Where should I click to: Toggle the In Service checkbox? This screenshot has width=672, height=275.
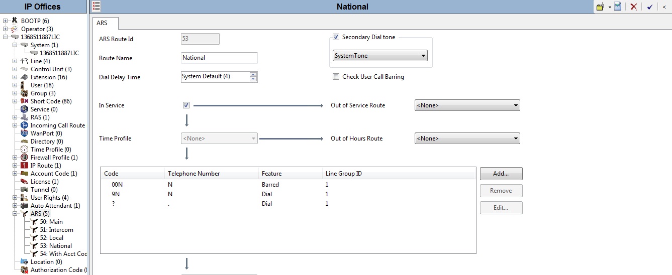tap(186, 105)
